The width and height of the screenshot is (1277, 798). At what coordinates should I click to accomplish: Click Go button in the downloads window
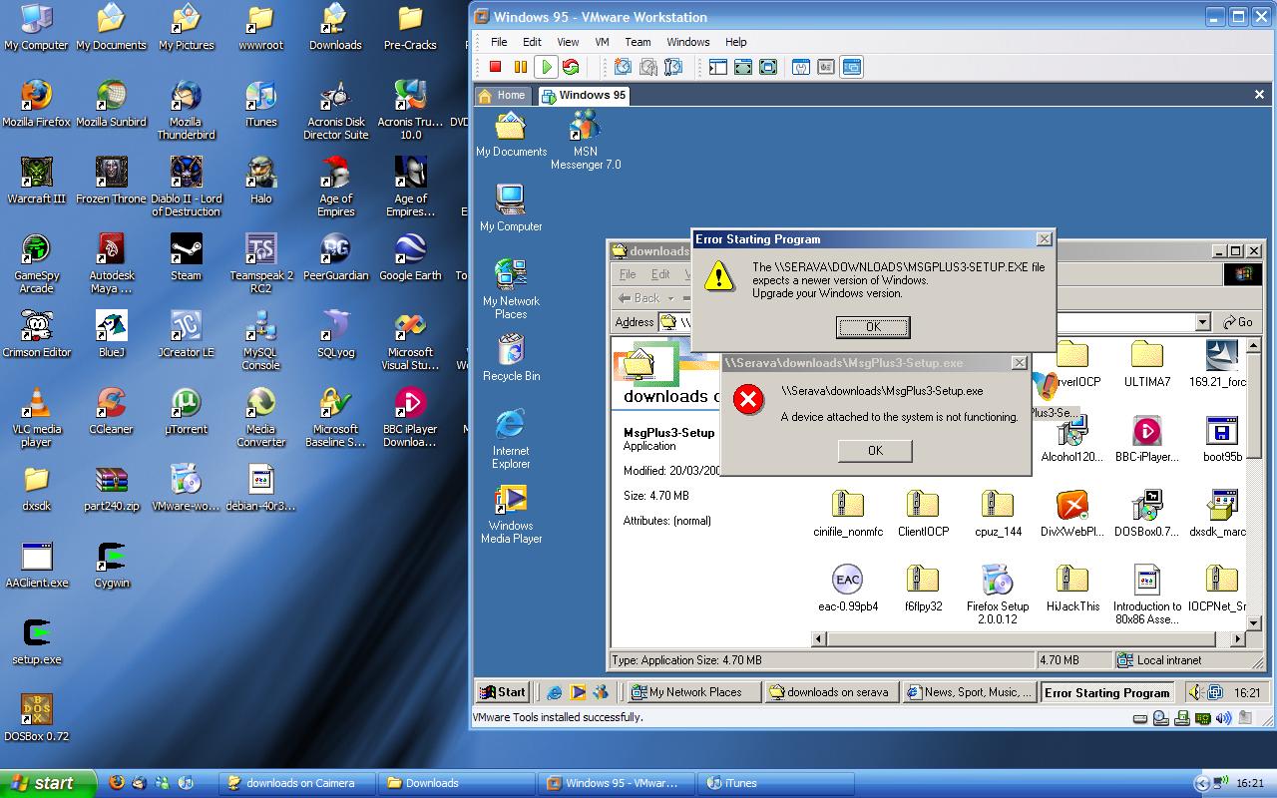click(1238, 322)
